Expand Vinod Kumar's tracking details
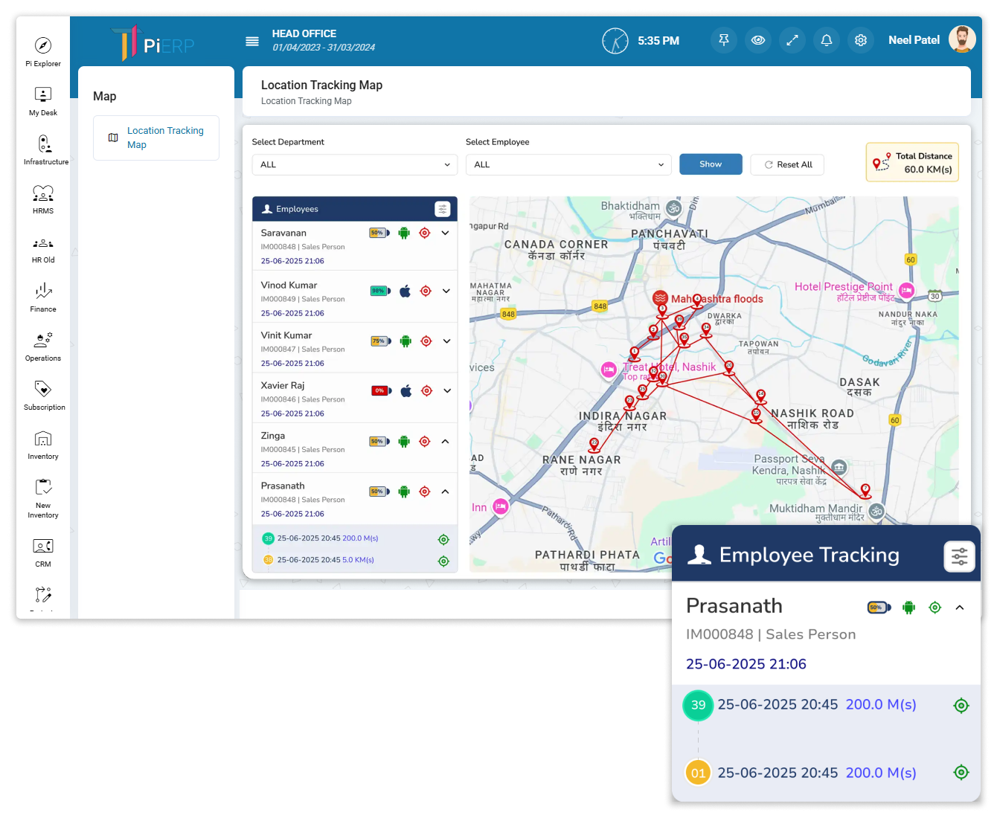997x818 pixels. click(x=446, y=291)
